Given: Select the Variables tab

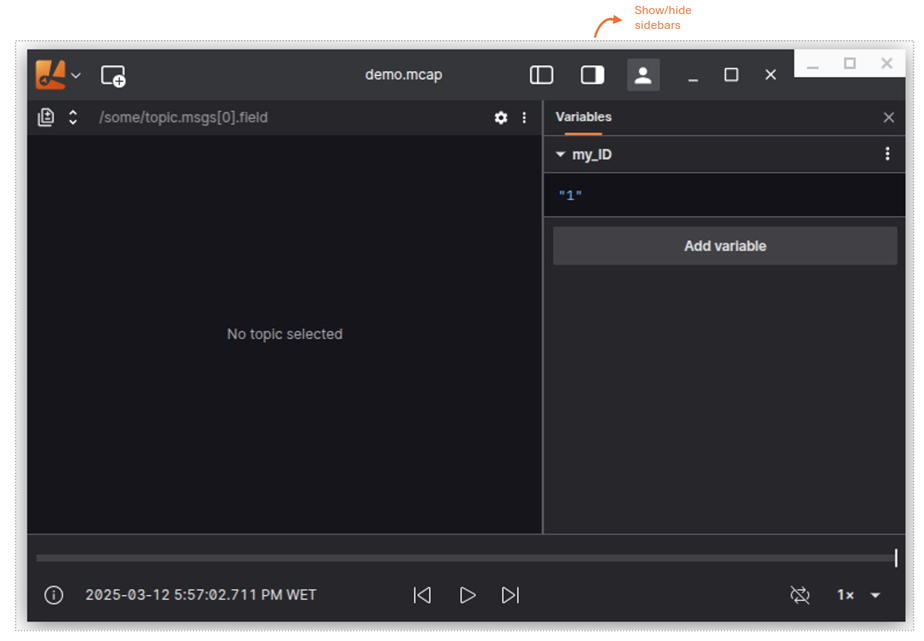Looking at the screenshot, I should click(x=584, y=117).
